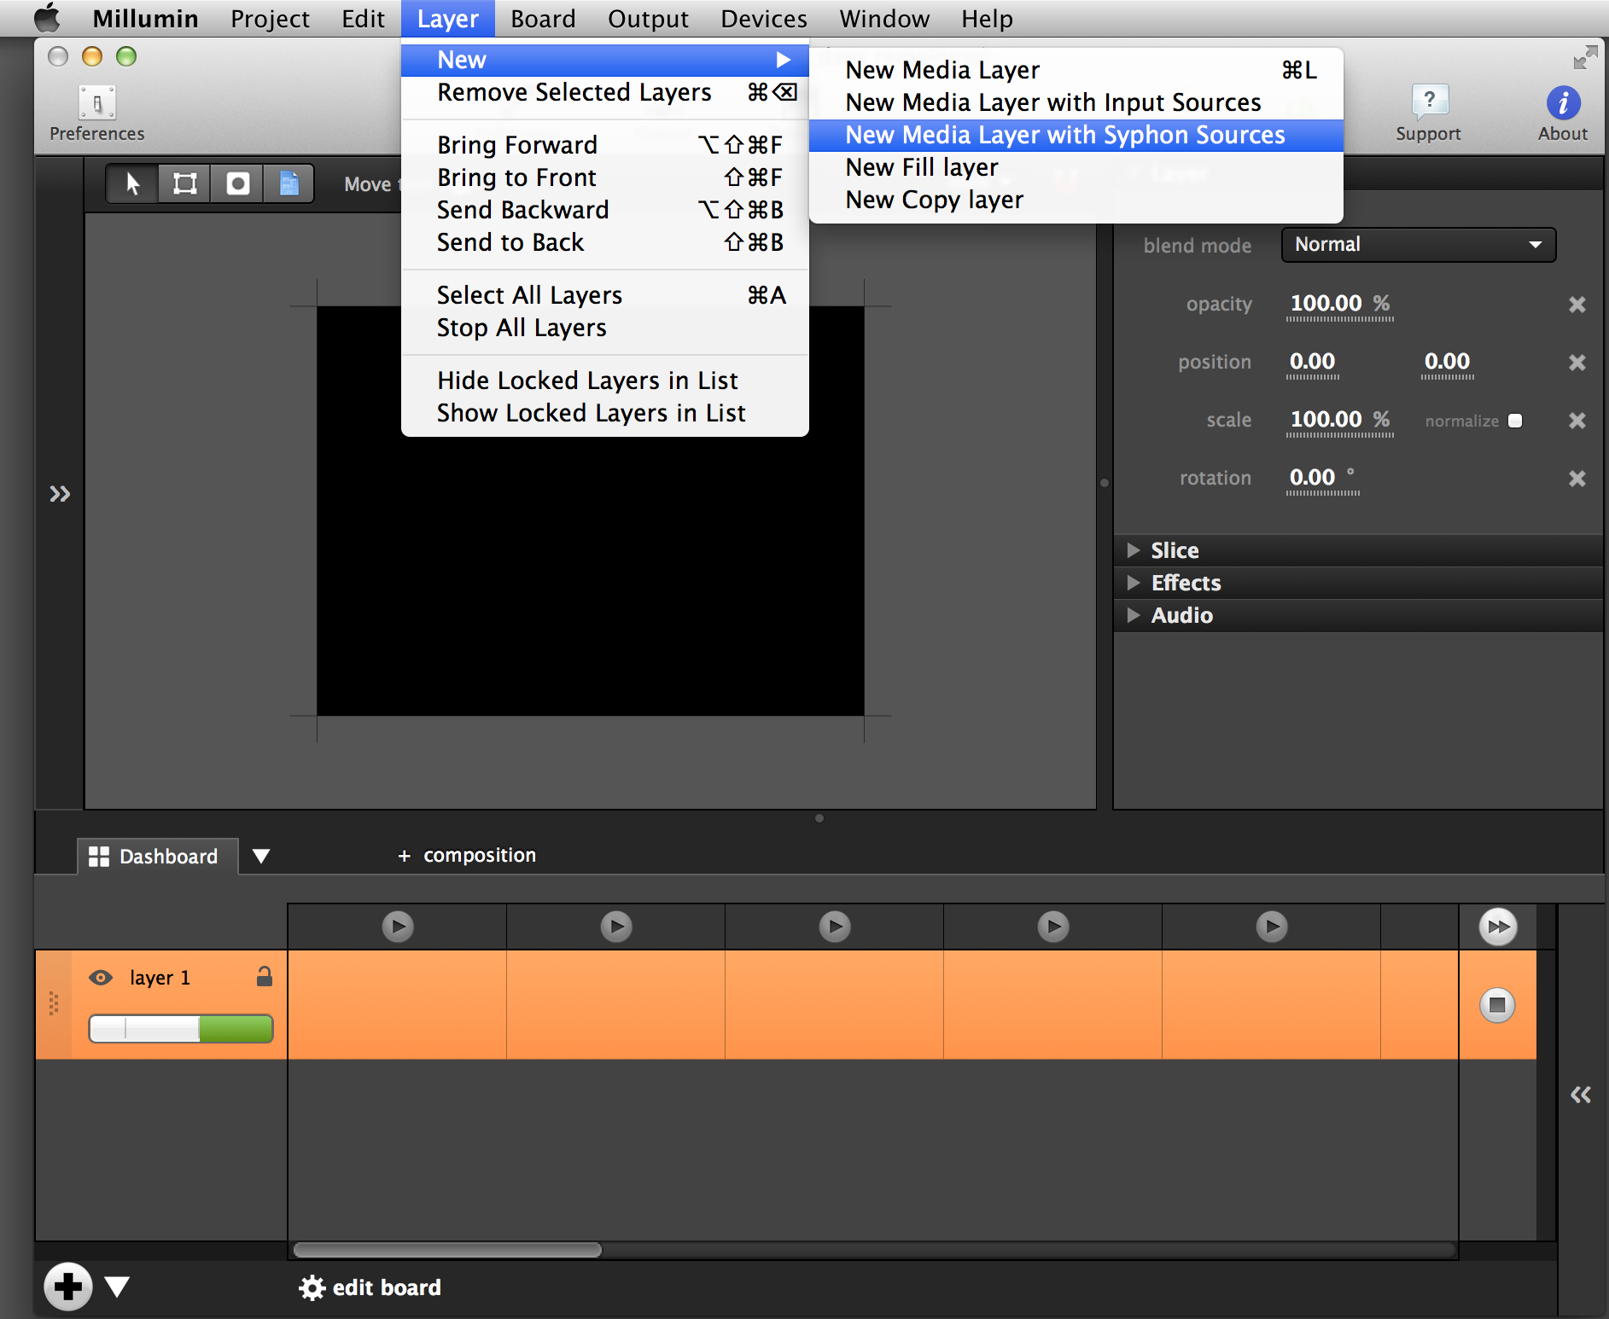Select Send Backward
The width and height of the screenshot is (1609, 1319).
coord(605,210)
